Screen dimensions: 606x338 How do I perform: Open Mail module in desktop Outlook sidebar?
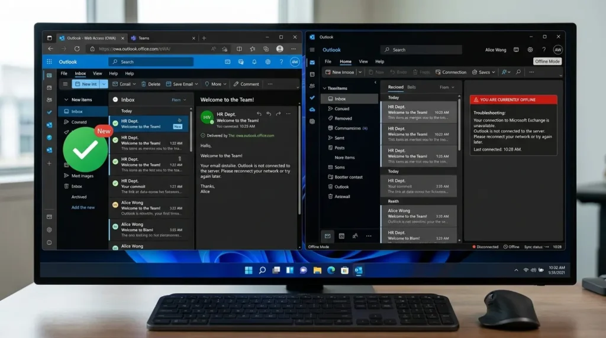312,62
